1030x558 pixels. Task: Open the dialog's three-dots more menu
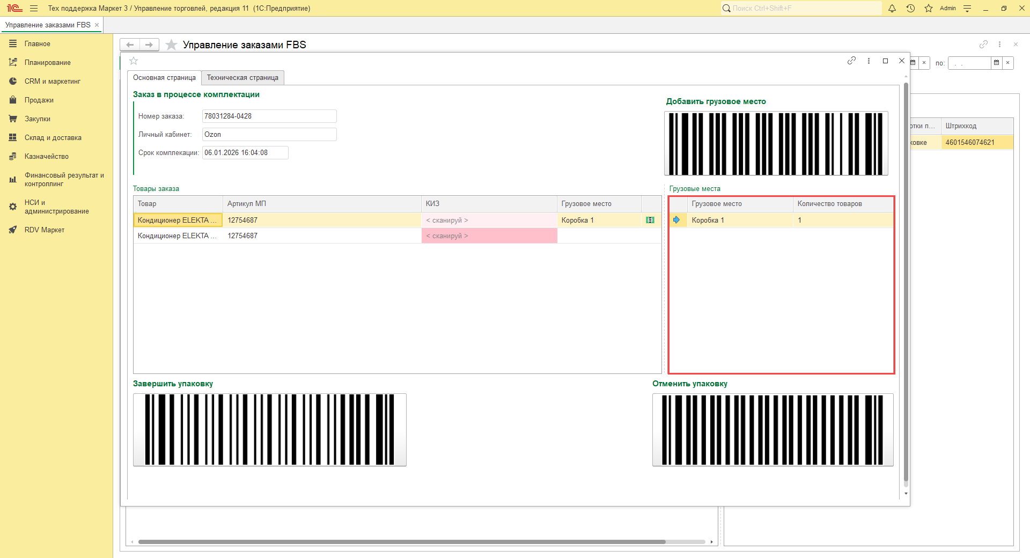(x=869, y=61)
